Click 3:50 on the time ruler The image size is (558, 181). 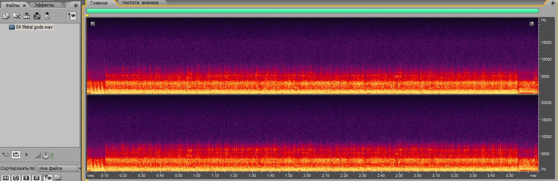510,175
